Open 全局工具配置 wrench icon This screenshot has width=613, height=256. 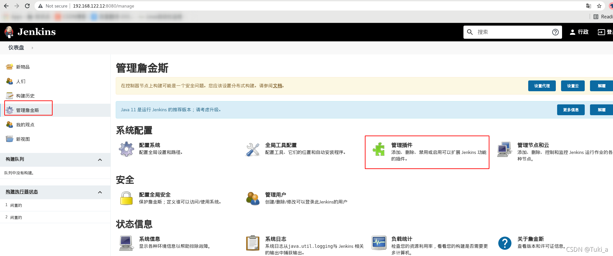pos(253,150)
